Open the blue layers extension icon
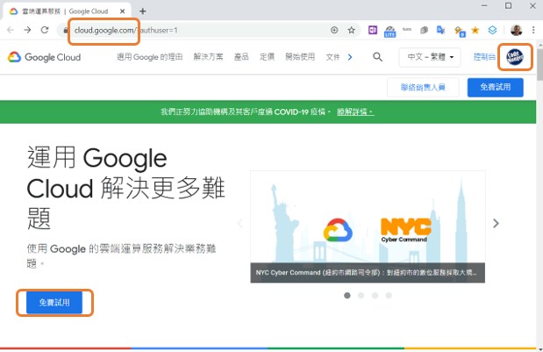543x352 pixels. pos(492,30)
